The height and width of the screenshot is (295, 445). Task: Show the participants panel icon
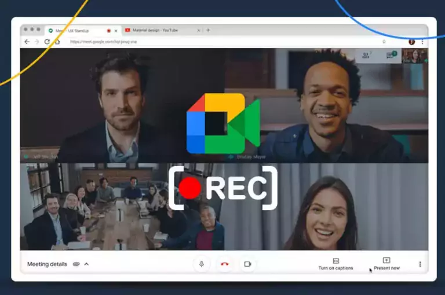(x=366, y=56)
